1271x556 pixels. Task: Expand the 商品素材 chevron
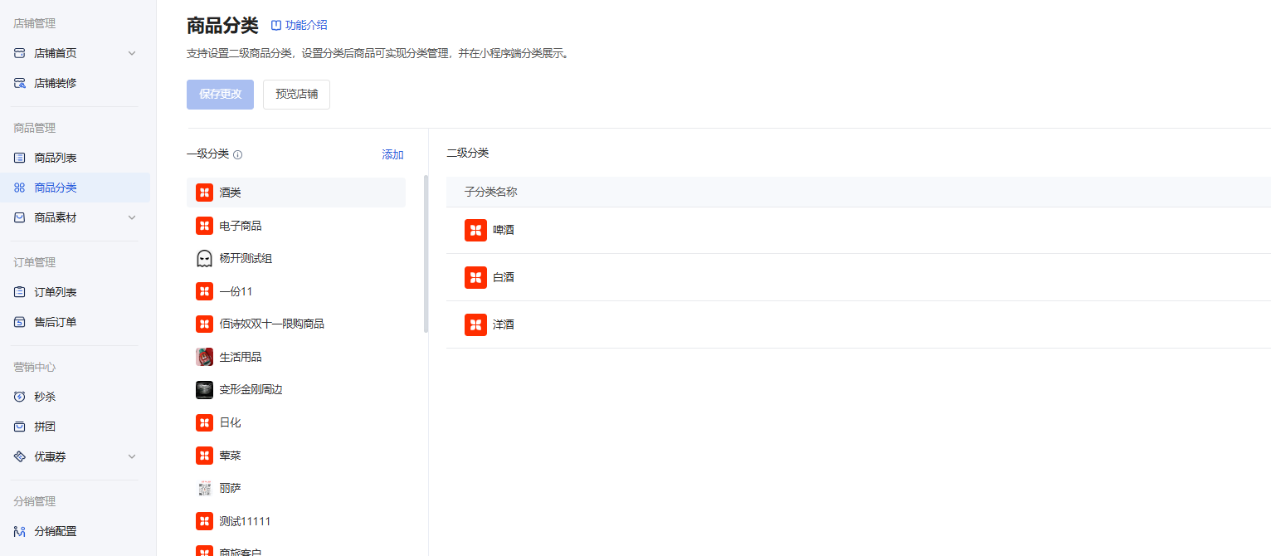tap(132, 217)
